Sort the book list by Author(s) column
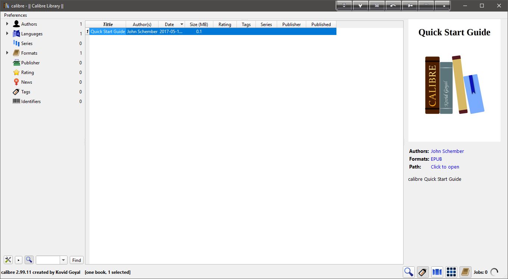 [142, 25]
